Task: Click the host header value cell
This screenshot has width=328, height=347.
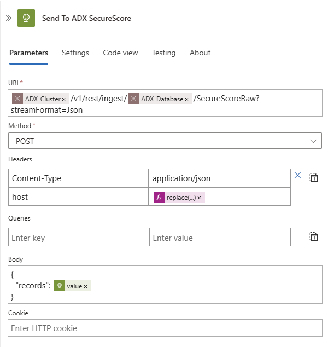Action: [x=220, y=196]
